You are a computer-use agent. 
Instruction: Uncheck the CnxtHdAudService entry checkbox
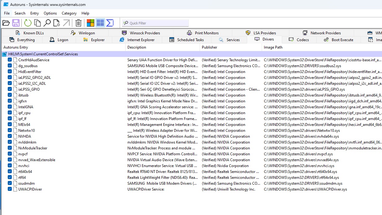(x=10, y=60)
